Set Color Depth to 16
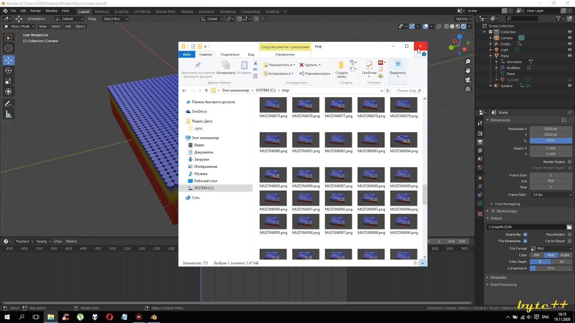This screenshot has height=323, width=575. [561, 262]
